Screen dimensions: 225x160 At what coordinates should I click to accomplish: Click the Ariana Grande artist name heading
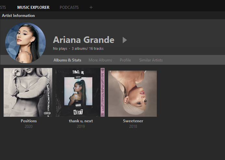click(84, 40)
